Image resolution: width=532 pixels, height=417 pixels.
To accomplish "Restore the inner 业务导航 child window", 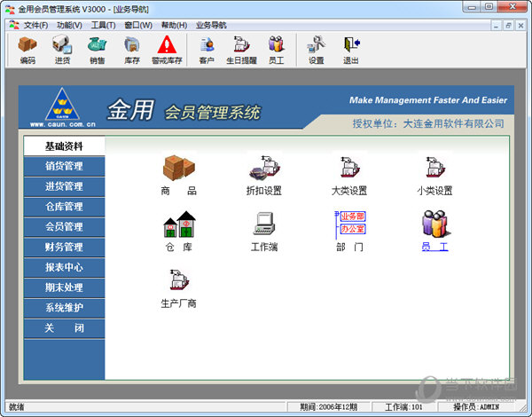I will (x=508, y=26).
